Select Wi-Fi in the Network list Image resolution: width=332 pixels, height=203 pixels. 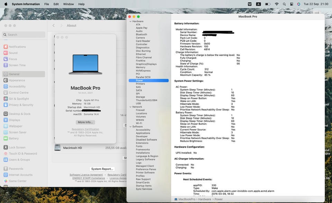(139, 123)
